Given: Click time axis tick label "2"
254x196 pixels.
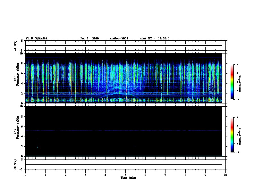Looking at the screenshot, I should (65, 175).
